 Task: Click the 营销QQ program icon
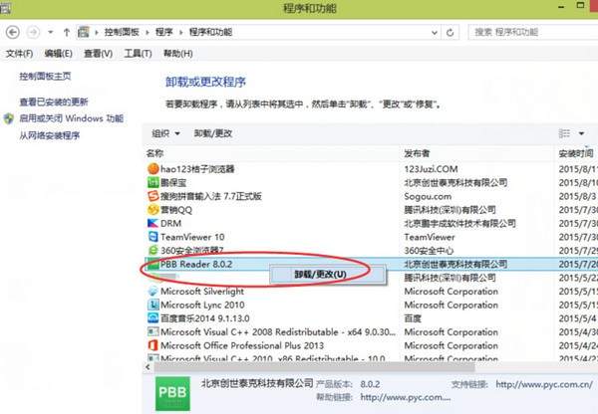152,210
